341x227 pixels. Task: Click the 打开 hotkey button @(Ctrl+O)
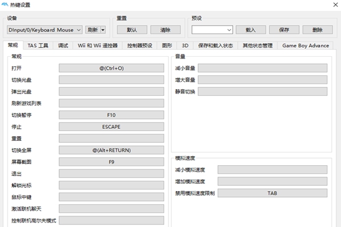(111, 68)
